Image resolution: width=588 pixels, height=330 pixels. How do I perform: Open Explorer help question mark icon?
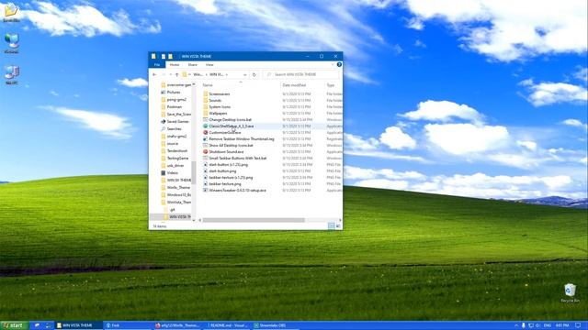pyautogui.click(x=339, y=65)
